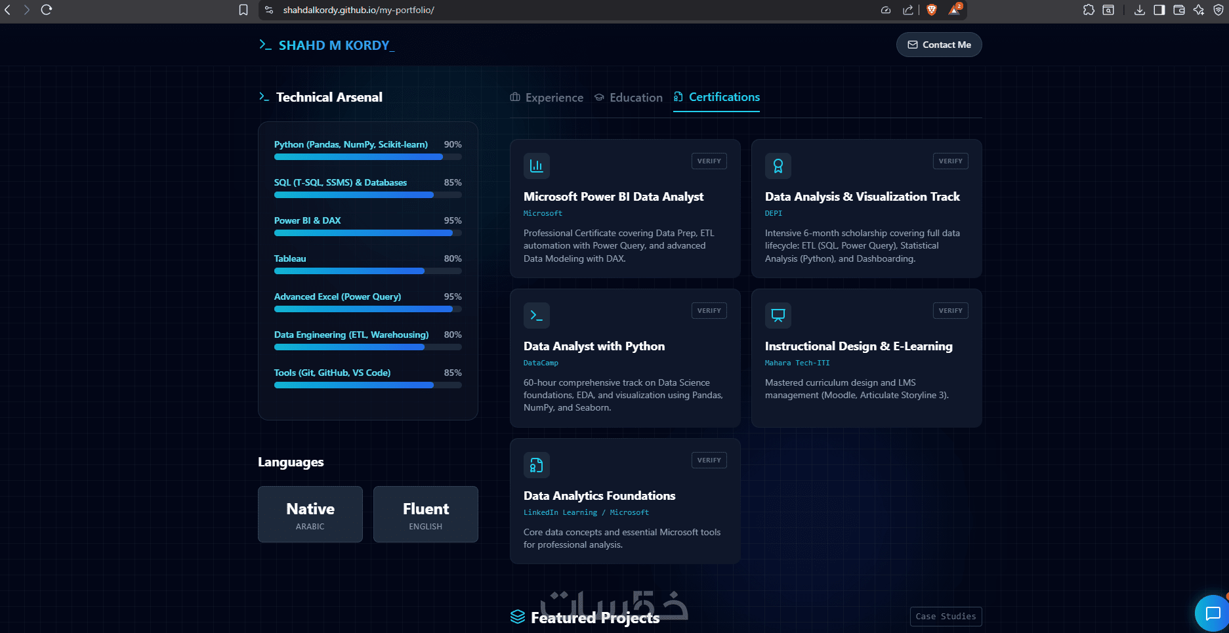The width and height of the screenshot is (1229, 633).
Task: Reload the portfolio page
Action: click(x=47, y=10)
